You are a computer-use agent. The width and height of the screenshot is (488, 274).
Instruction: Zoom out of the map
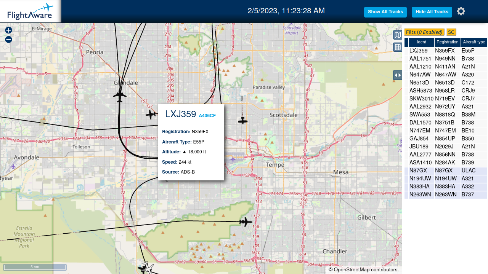coord(8,40)
